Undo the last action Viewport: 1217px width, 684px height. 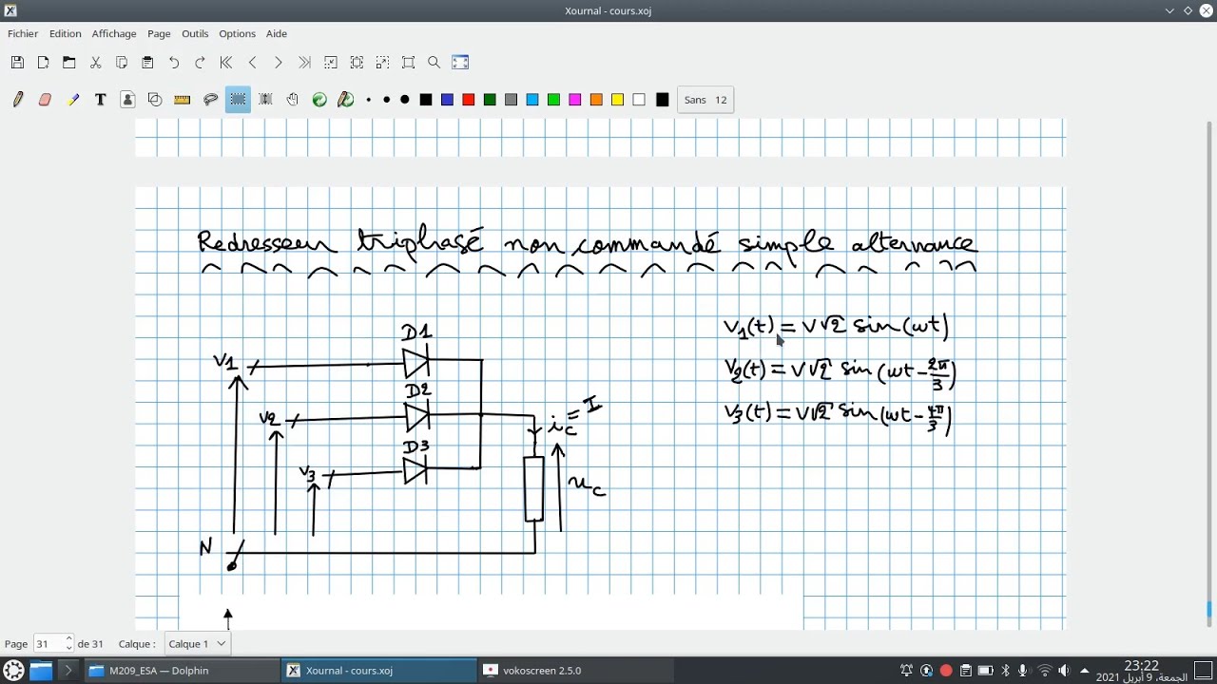(x=174, y=63)
